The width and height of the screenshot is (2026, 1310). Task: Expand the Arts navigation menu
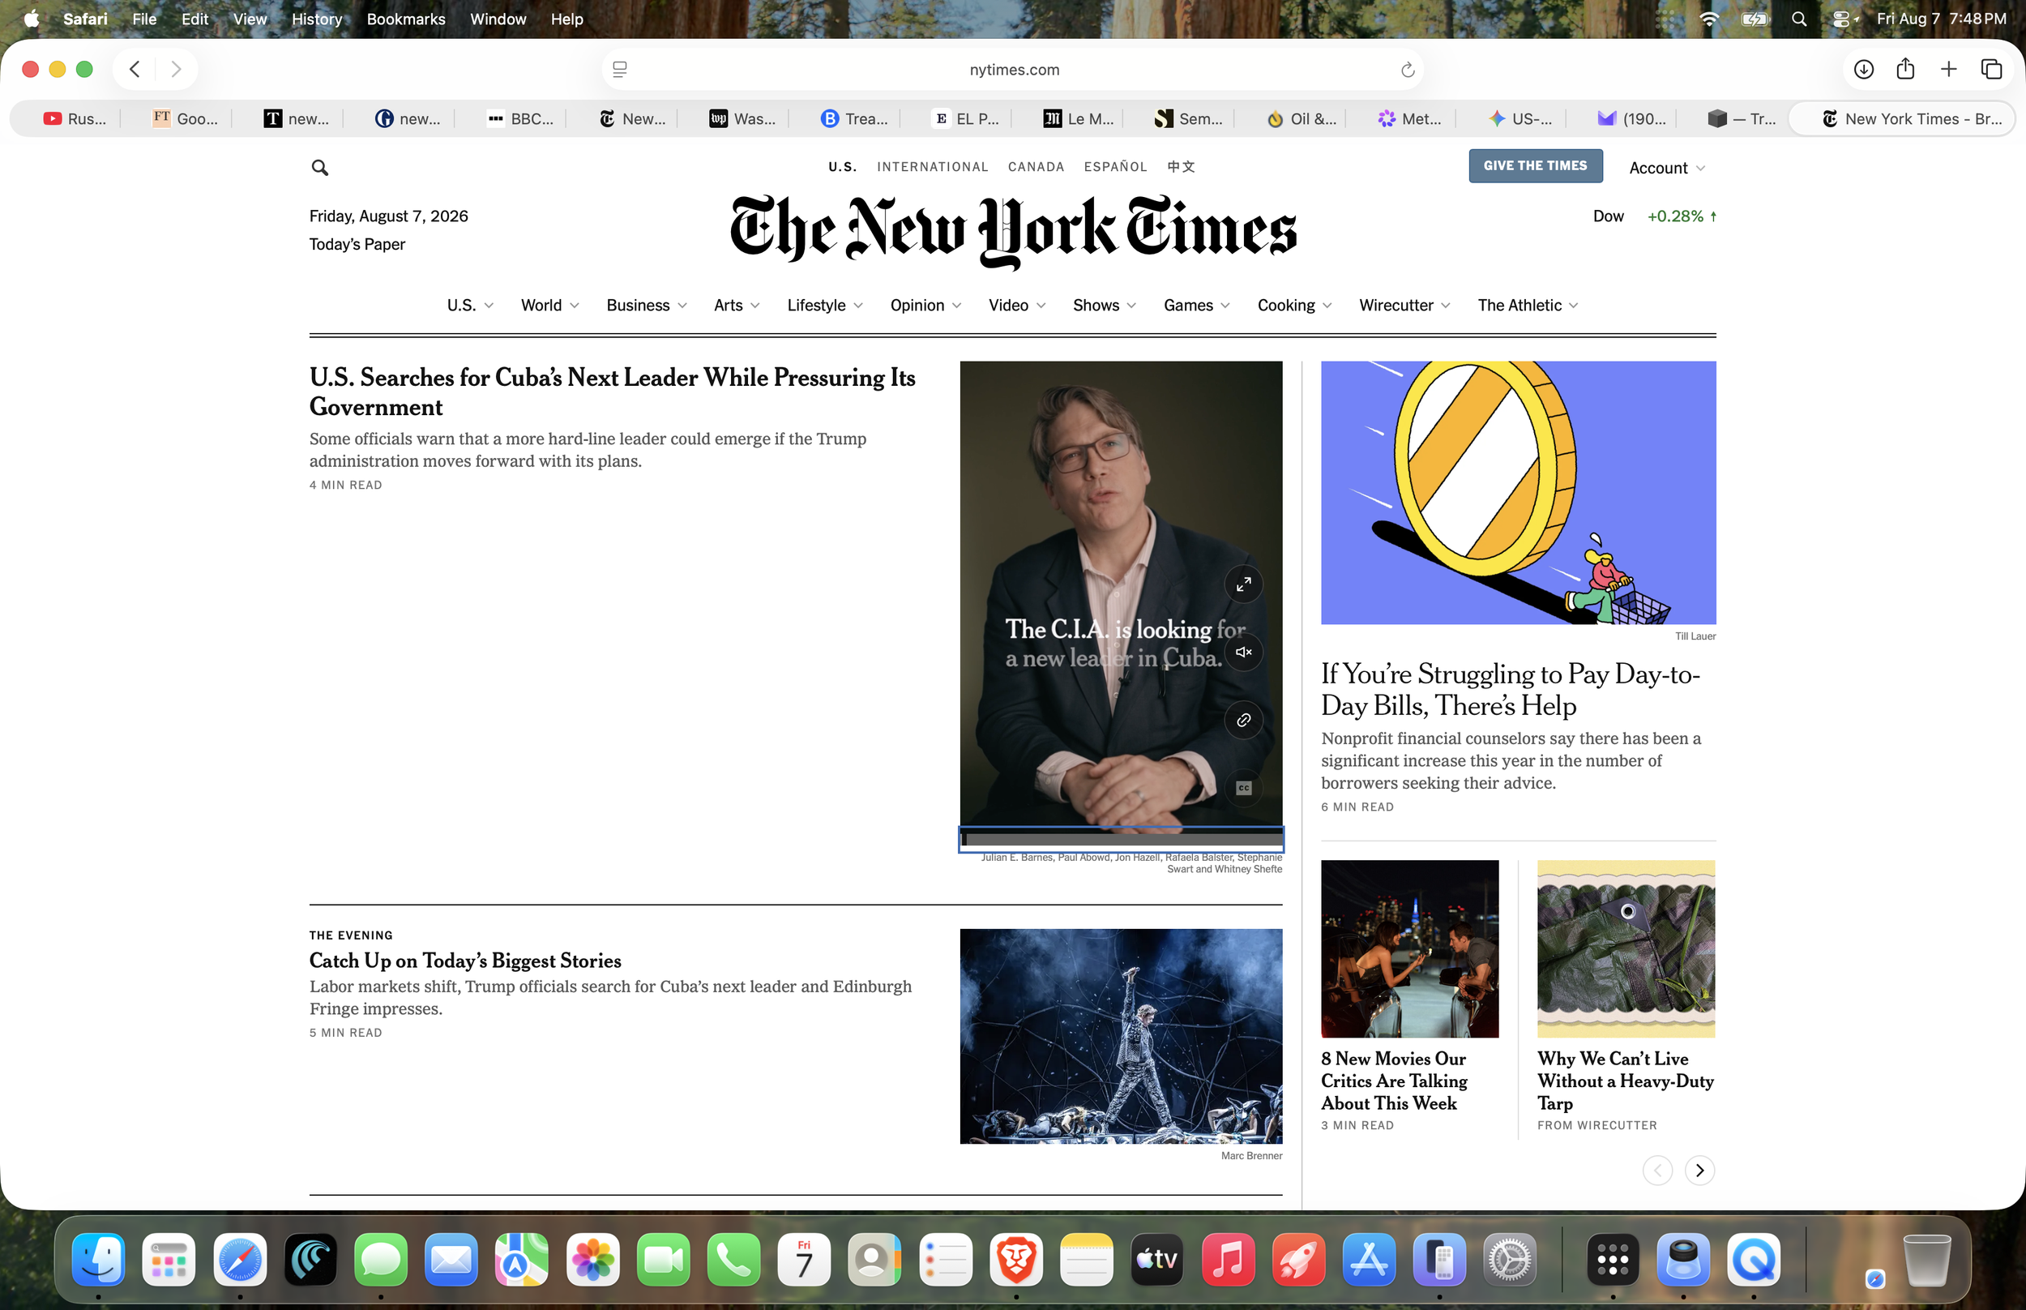(x=737, y=306)
